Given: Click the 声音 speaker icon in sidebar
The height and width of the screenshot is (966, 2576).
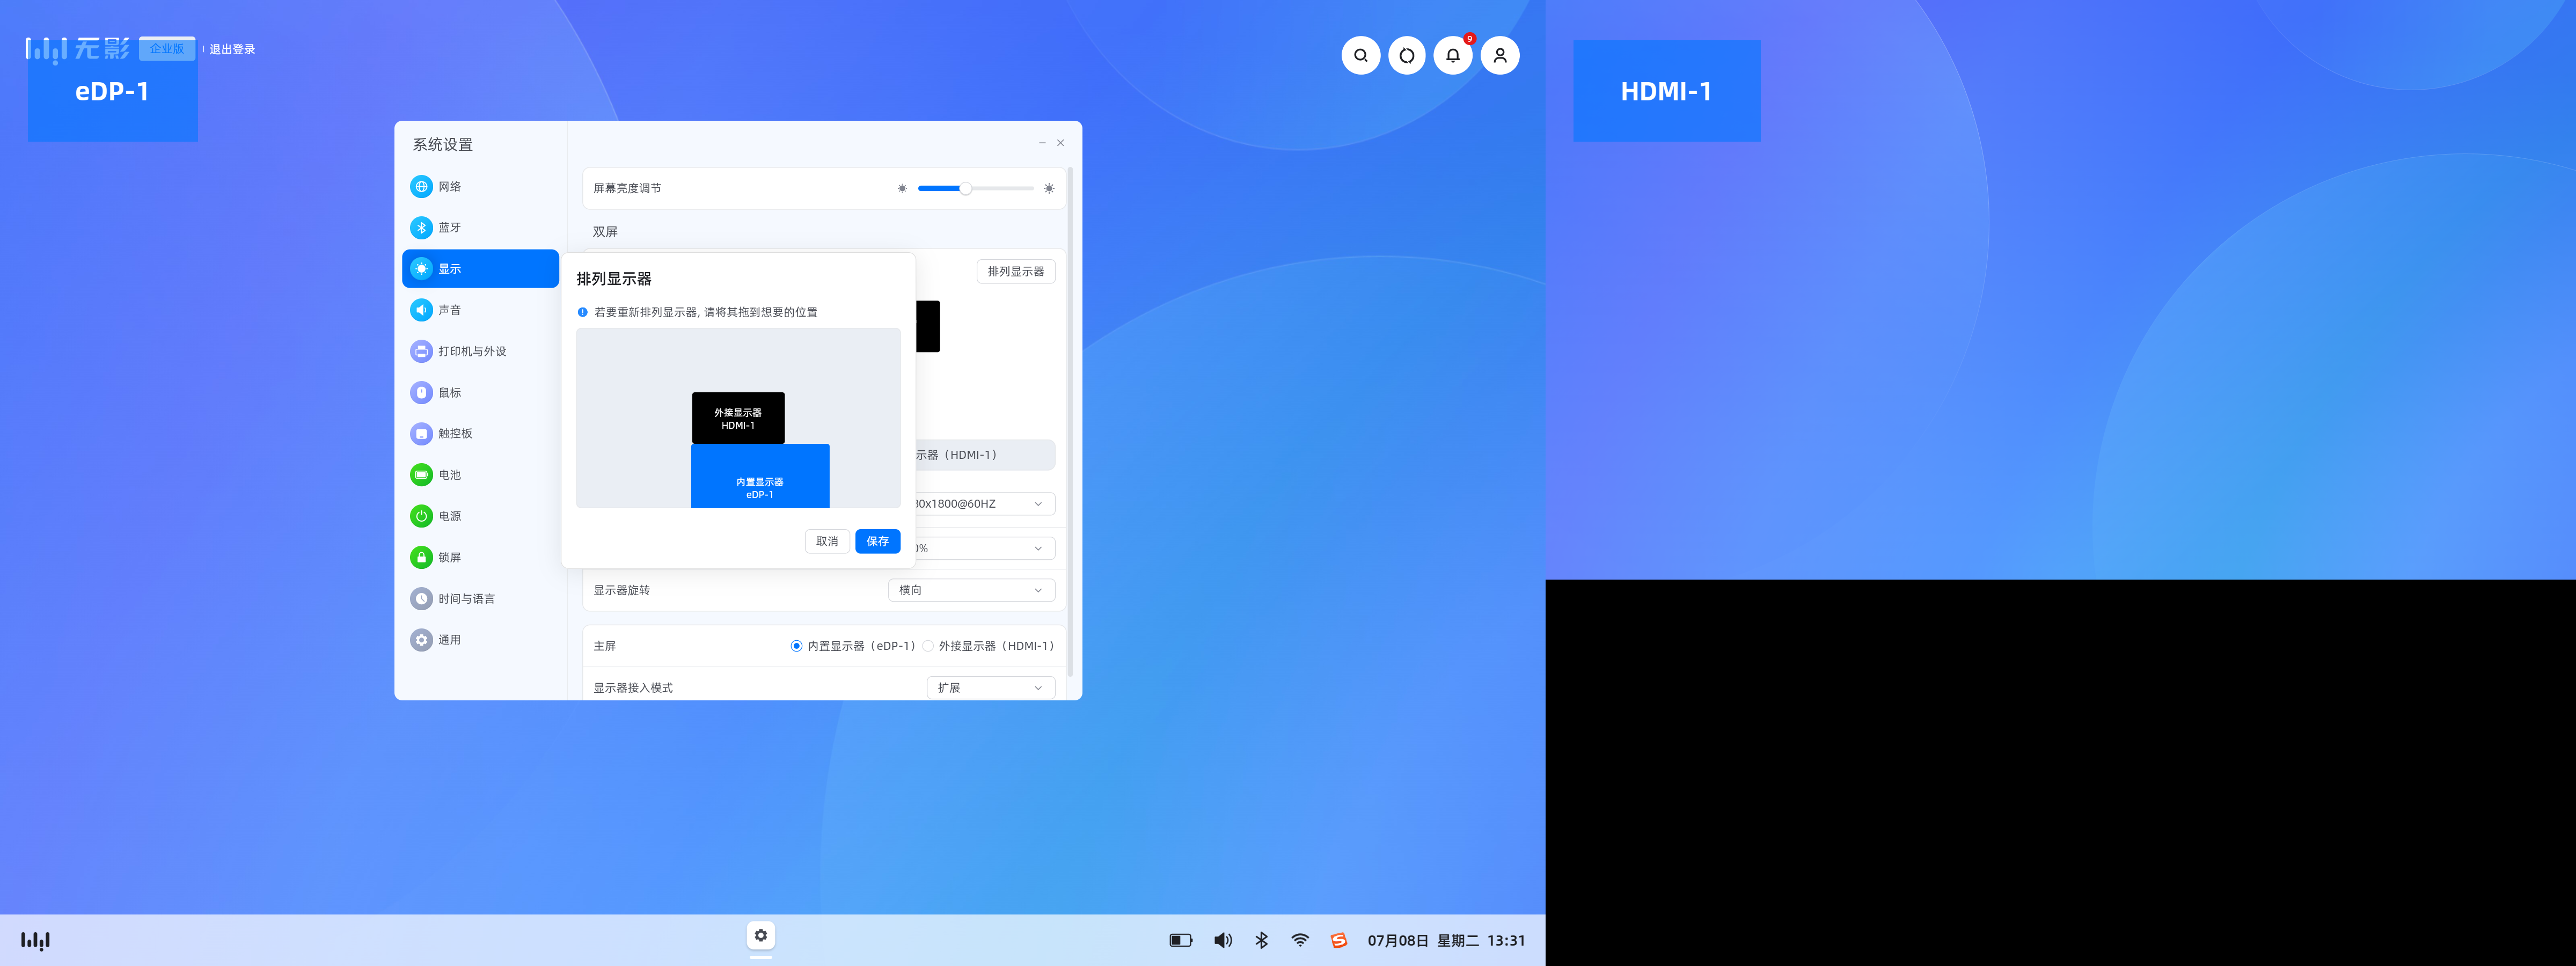Looking at the screenshot, I should 421,310.
